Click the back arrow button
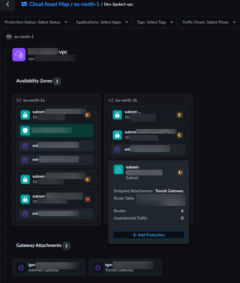 click(8, 5)
